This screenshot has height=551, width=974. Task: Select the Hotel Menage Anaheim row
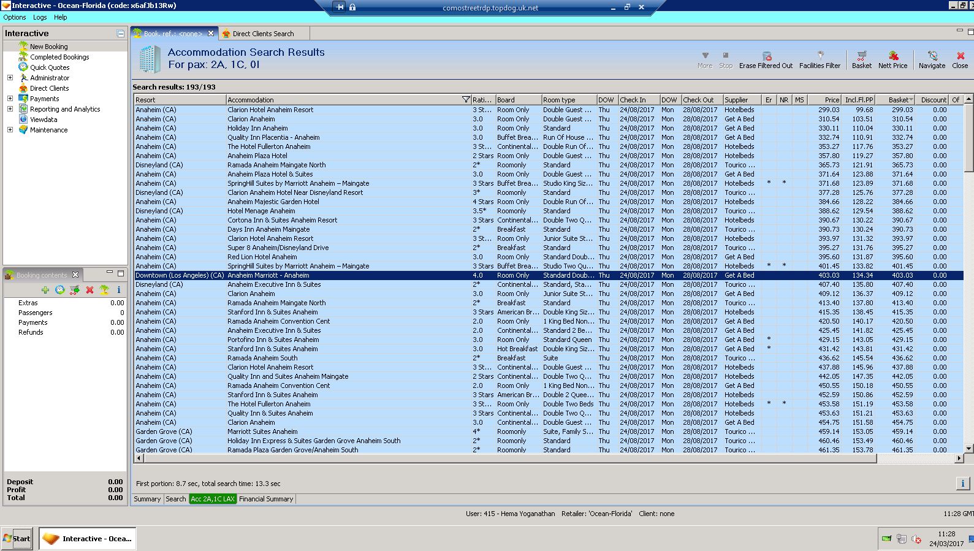click(549, 211)
